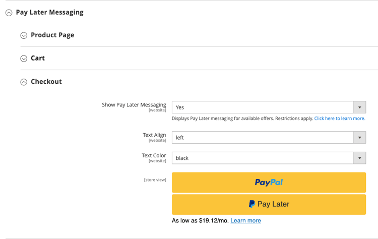Open the Text Align 'left' select box
The height and width of the screenshot is (239, 378).
tap(262, 138)
